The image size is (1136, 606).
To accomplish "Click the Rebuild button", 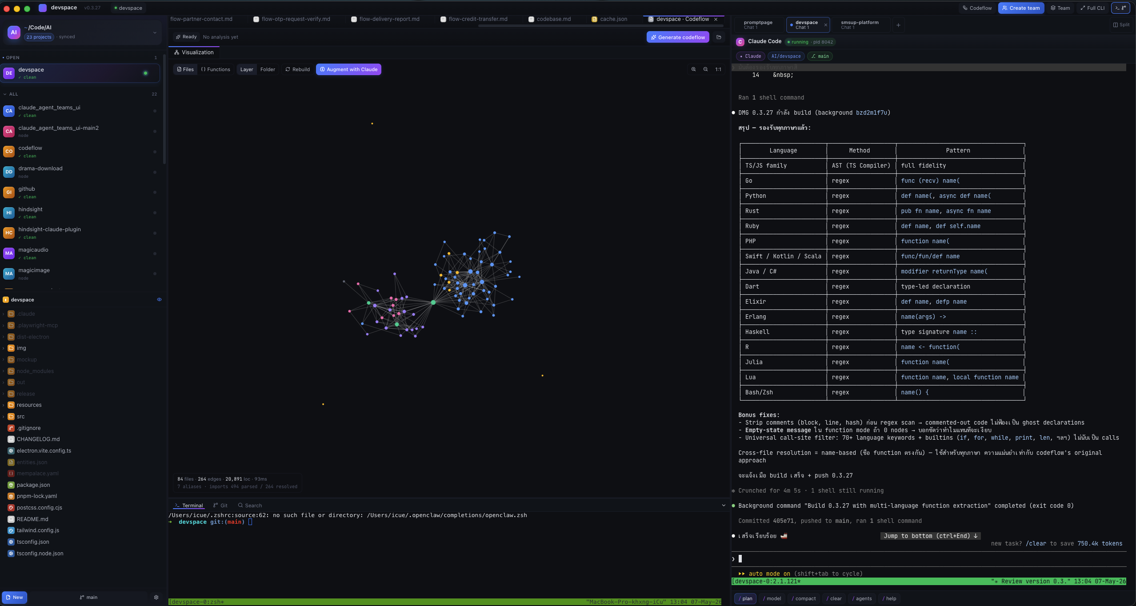I will tap(297, 69).
